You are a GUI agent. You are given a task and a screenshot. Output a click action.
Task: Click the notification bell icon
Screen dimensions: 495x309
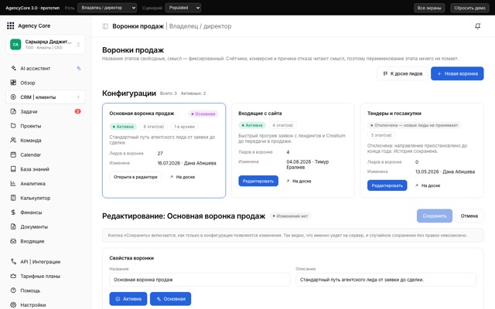click(x=478, y=26)
